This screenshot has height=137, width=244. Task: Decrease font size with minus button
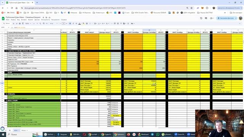point(60,24)
